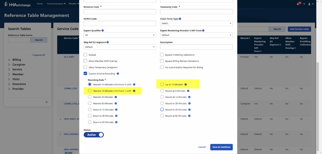Screen dimensions: 322x154
Task: Click info icon beside Skip Ref G2 Segment
Action: pyautogui.click(x=108, y=42)
